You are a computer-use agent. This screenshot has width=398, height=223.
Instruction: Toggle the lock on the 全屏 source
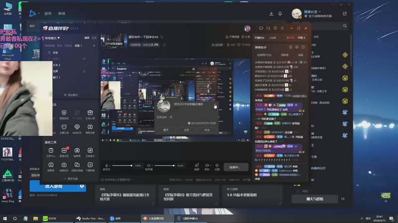tap(84, 71)
